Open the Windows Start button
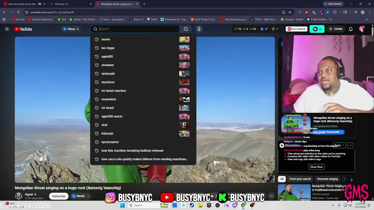 click(x=122, y=205)
